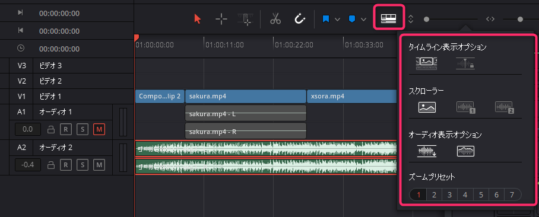The image size is (539, 217).
Task: Click the sakura.mp4 video clip
Action: click(x=245, y=97)
